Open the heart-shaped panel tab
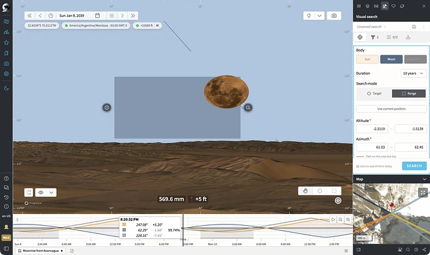430x255 pixels. point(393,6)
